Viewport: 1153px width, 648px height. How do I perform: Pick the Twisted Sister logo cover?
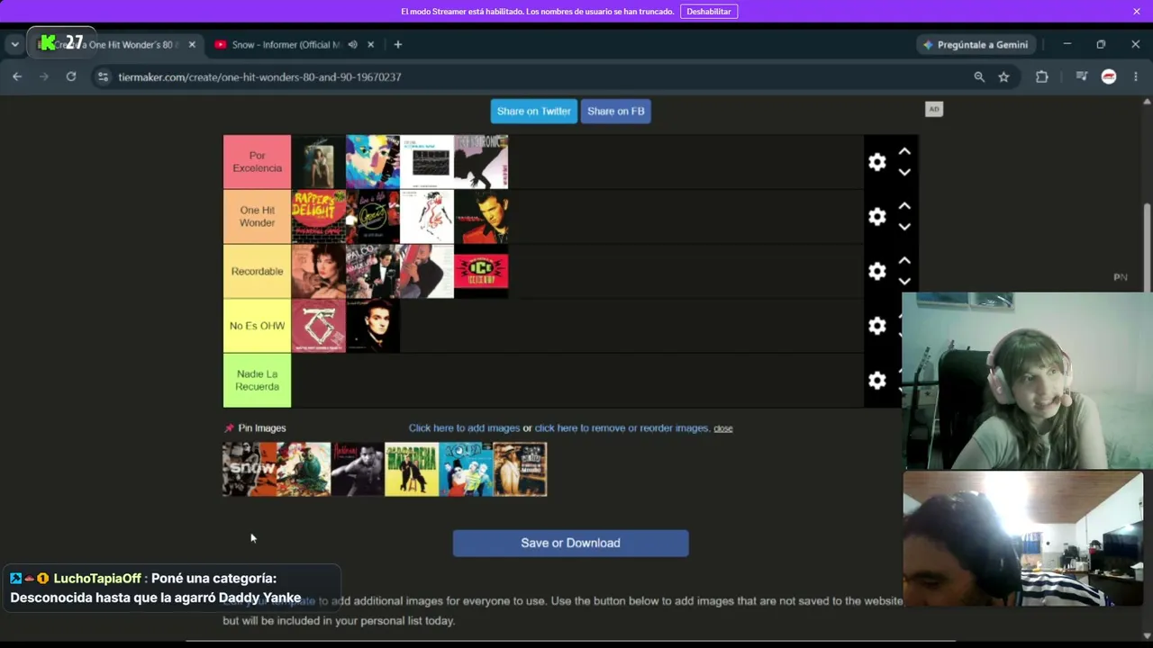319,326
